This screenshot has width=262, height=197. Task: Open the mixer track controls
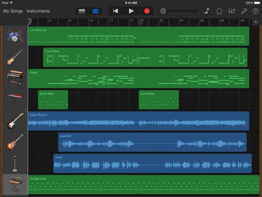tap(232, 11)
